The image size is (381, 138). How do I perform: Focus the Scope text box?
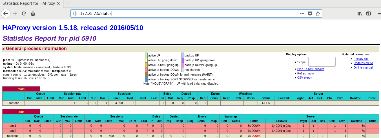[x=322, y=62]
